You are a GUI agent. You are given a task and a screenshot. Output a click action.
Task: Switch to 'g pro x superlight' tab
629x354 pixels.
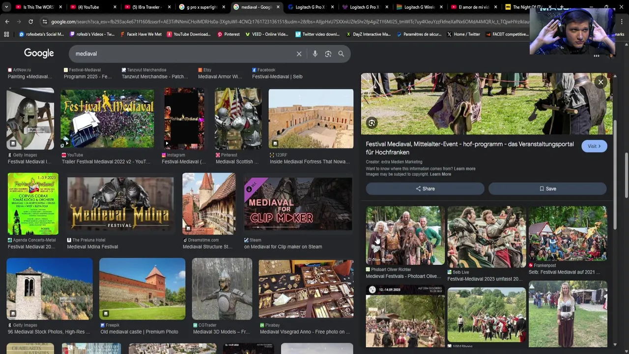[202, 7]
